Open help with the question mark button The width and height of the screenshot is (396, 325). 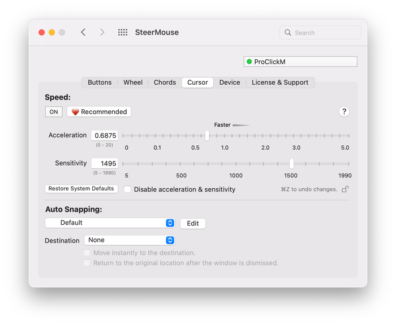tap(344, 111)
